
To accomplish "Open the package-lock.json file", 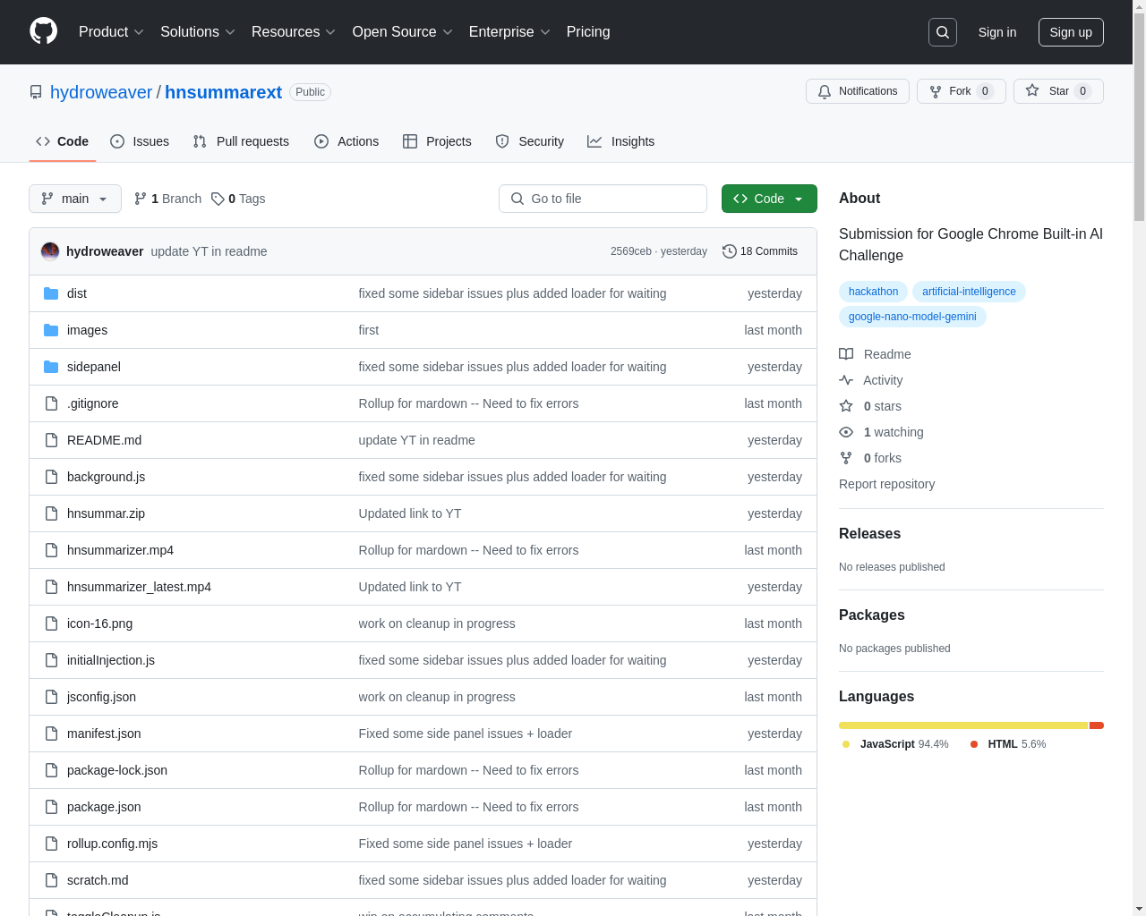I will (x=117, y=770).
